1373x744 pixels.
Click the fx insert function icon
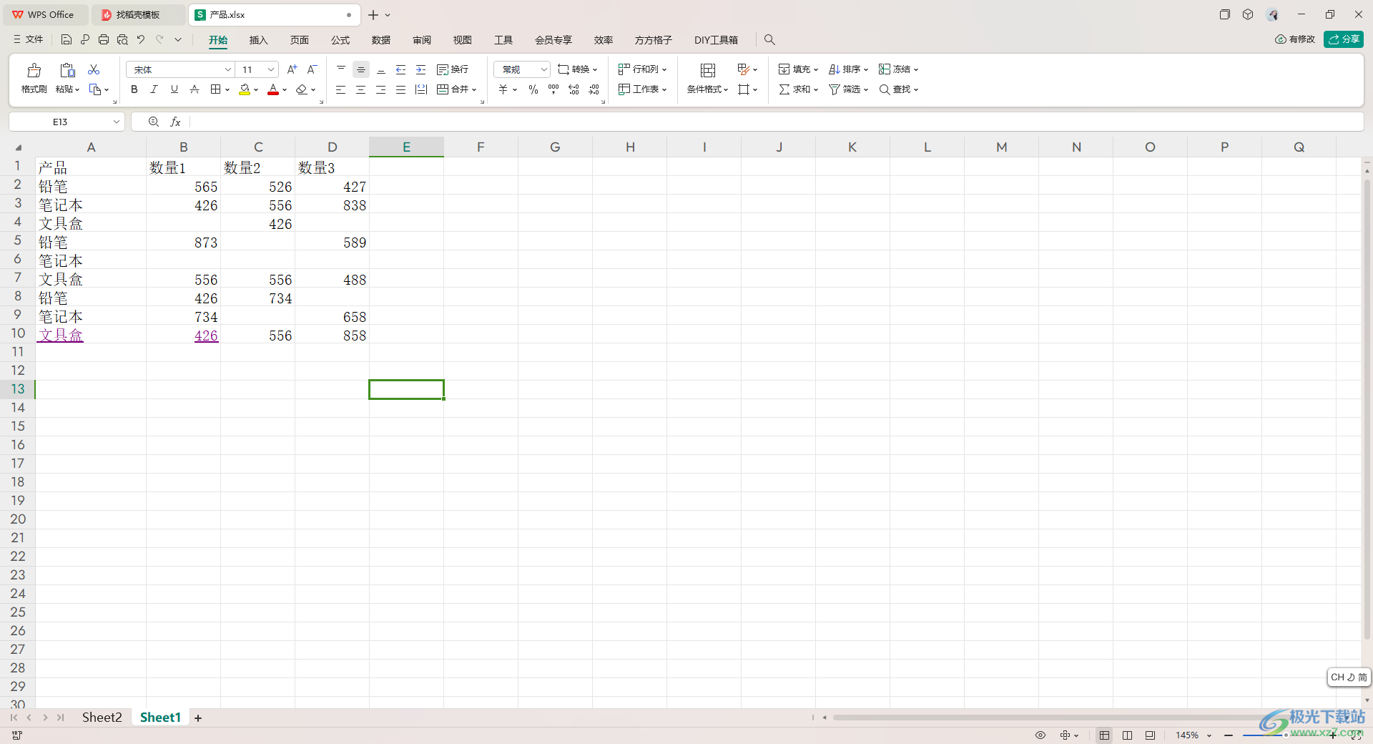(x=175, y=122)
